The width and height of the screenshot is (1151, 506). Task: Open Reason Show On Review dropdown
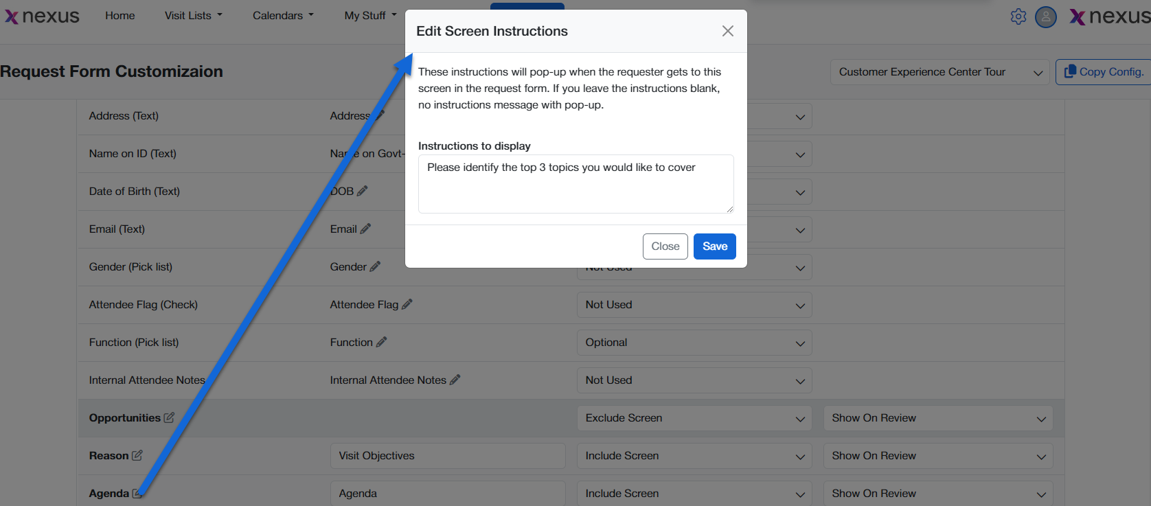click(x=938, y=456)
